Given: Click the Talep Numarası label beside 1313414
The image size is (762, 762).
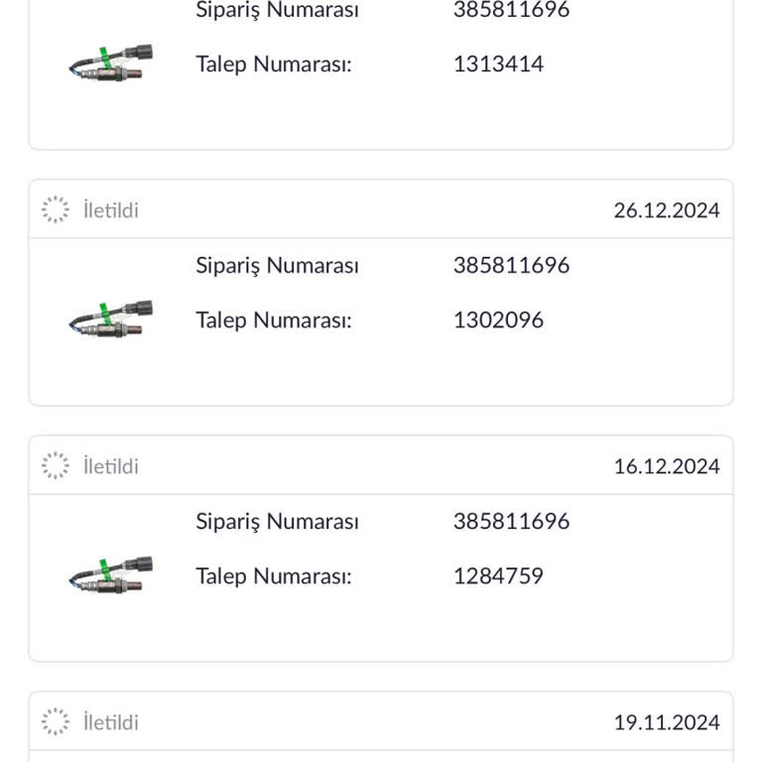Looking at the screenshot, I should pyautogui.click(x=274, y=64).
